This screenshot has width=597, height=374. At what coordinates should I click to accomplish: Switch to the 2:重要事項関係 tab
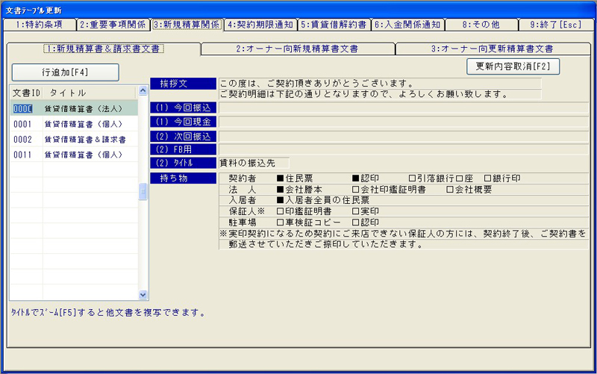112,24
